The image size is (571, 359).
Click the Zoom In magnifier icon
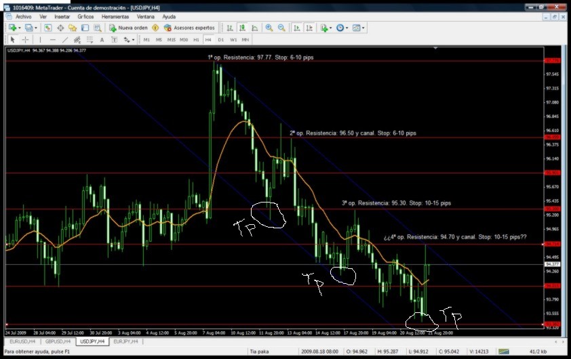(269, 28)
